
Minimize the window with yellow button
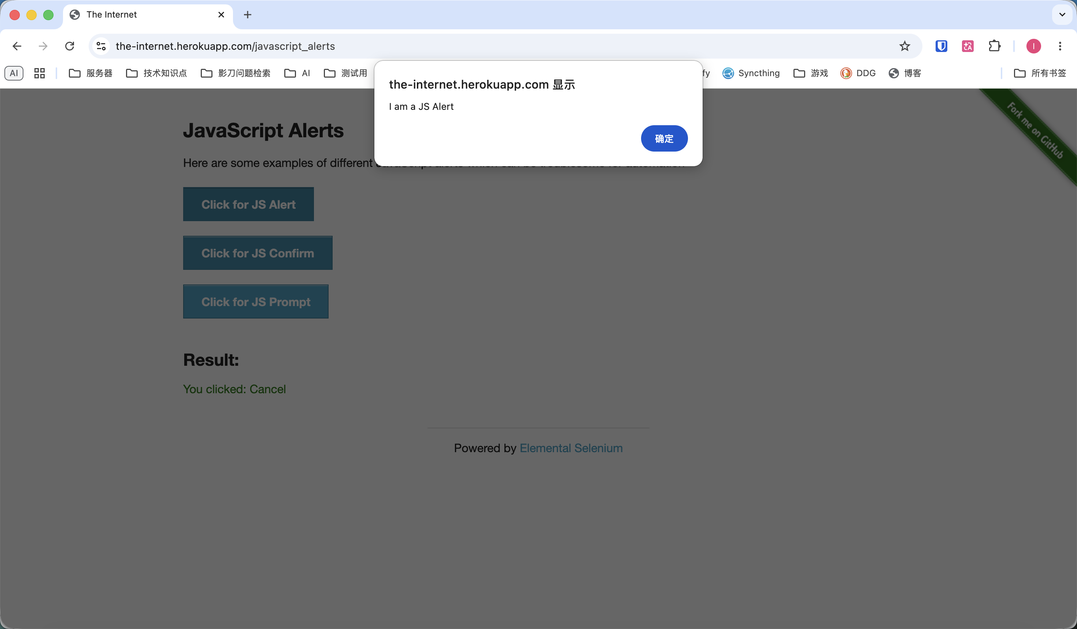point(32,15)
